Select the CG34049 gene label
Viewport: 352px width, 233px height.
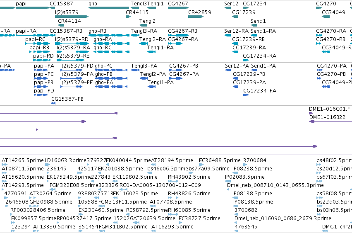[x=333, y=12]
